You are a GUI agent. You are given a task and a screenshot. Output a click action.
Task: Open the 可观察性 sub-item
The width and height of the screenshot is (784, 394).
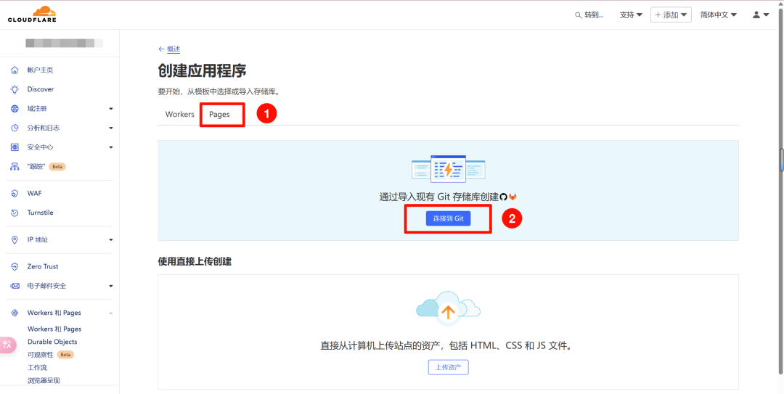point(41,355)
